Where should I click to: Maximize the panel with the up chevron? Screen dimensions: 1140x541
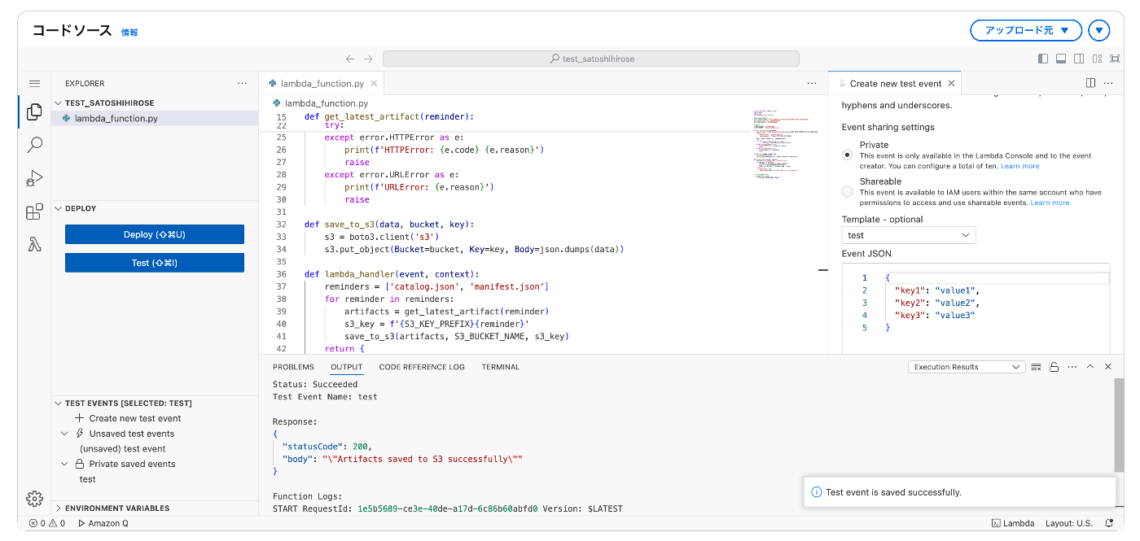(1090, 367)
